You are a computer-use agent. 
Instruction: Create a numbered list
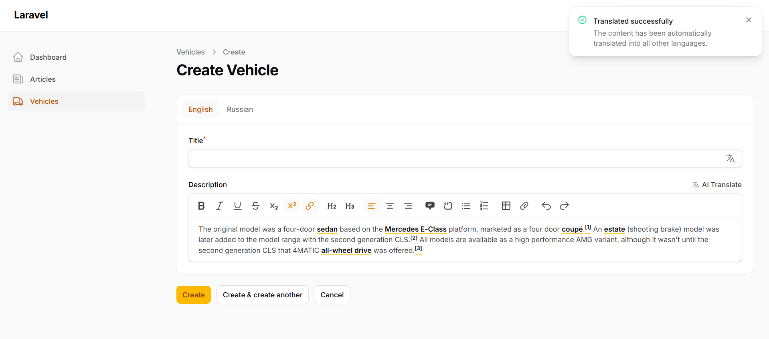(x=484, y=206)
